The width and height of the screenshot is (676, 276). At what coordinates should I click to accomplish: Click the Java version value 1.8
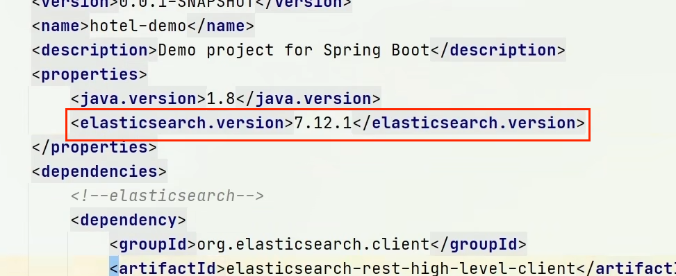point(221,99)
